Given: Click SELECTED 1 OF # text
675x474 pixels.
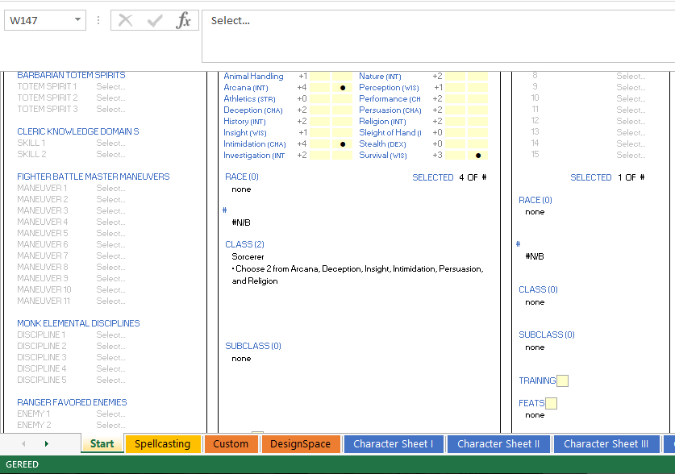Looking at the screenshot, I should coord(607,177).
